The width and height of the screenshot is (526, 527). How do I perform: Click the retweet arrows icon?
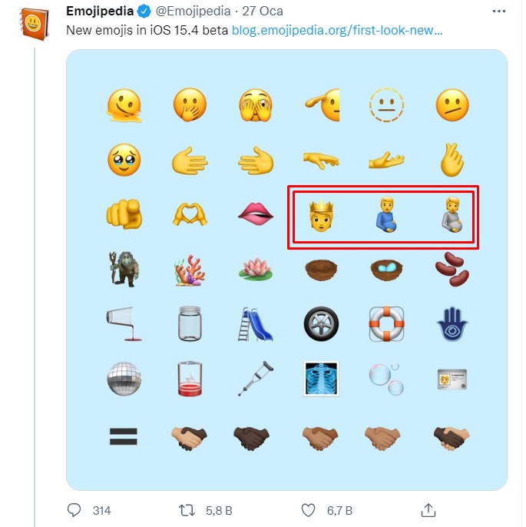(x=187, y=510)
